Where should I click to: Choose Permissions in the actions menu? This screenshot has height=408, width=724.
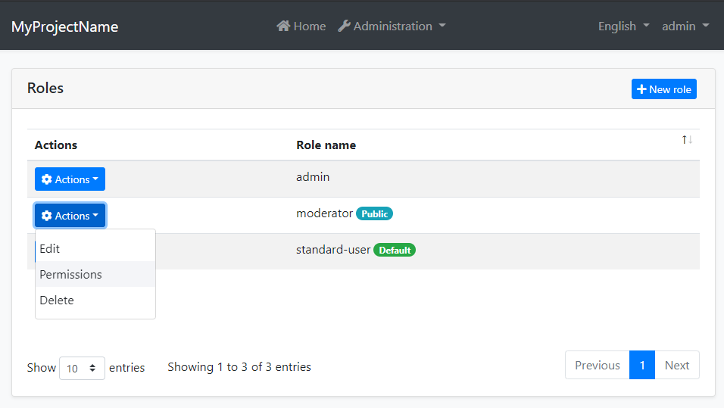coord(70,275)
